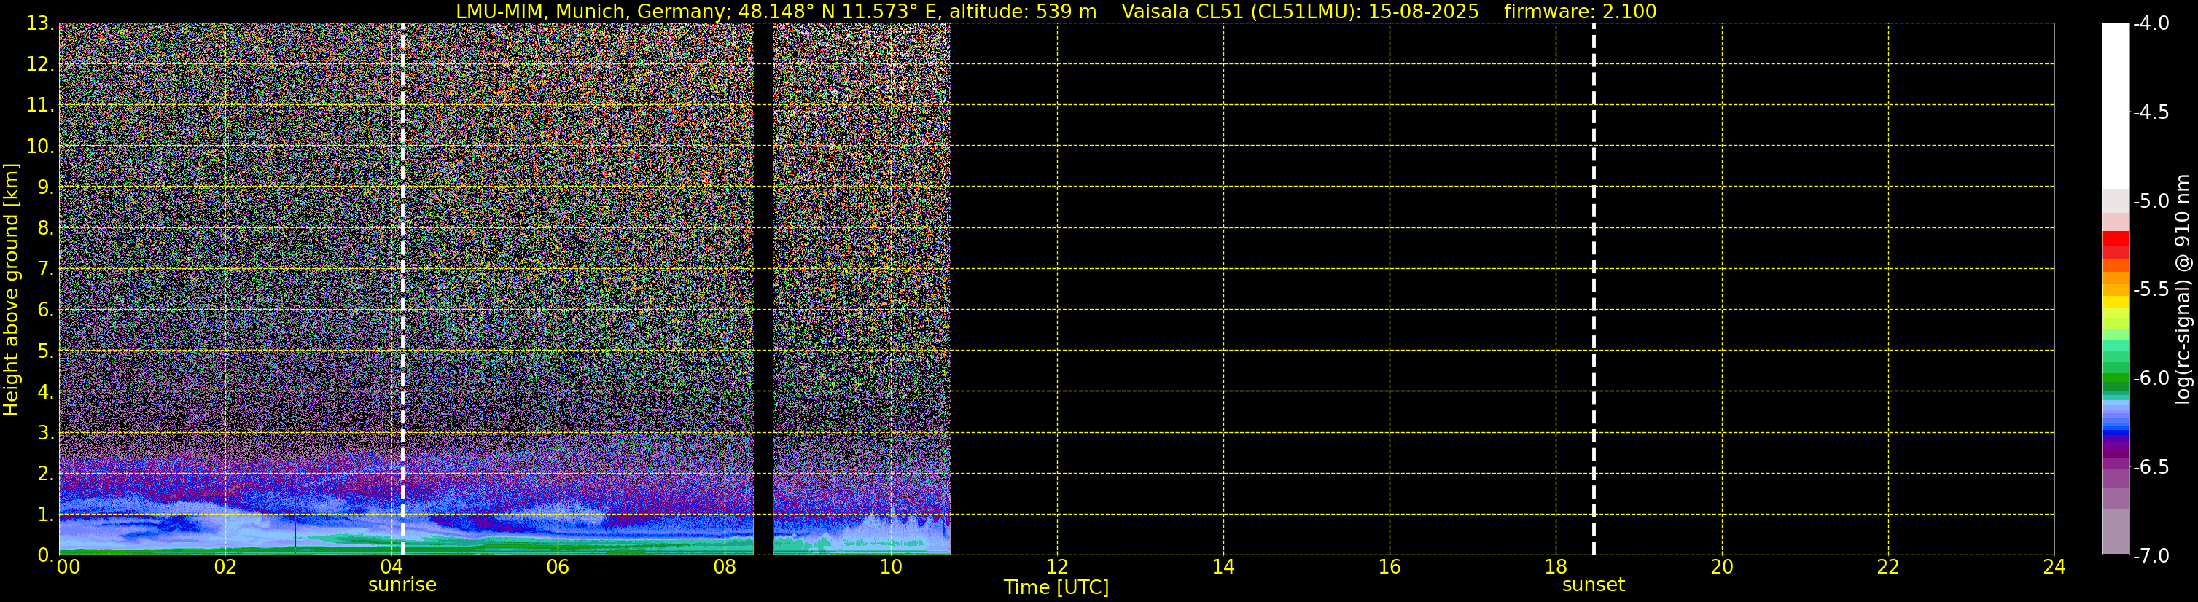Screen dimensions: 2198x602
Task: Click the 'Time [UTC]' axis label
Action: tap(1056, 587)
